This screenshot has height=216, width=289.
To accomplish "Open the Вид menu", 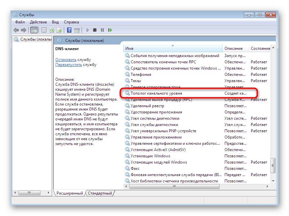I will point(55,22).
